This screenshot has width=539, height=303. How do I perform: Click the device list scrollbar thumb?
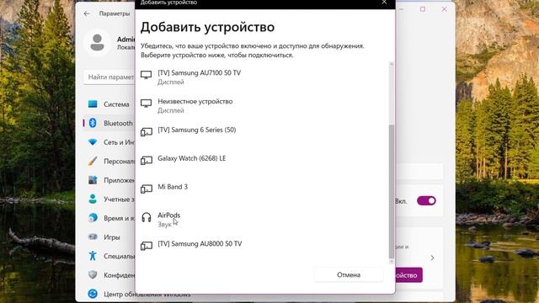(391, 191)
